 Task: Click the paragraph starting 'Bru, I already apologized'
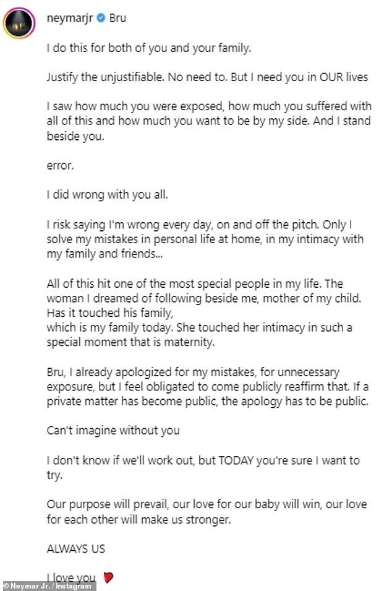[x=208, y=386]
